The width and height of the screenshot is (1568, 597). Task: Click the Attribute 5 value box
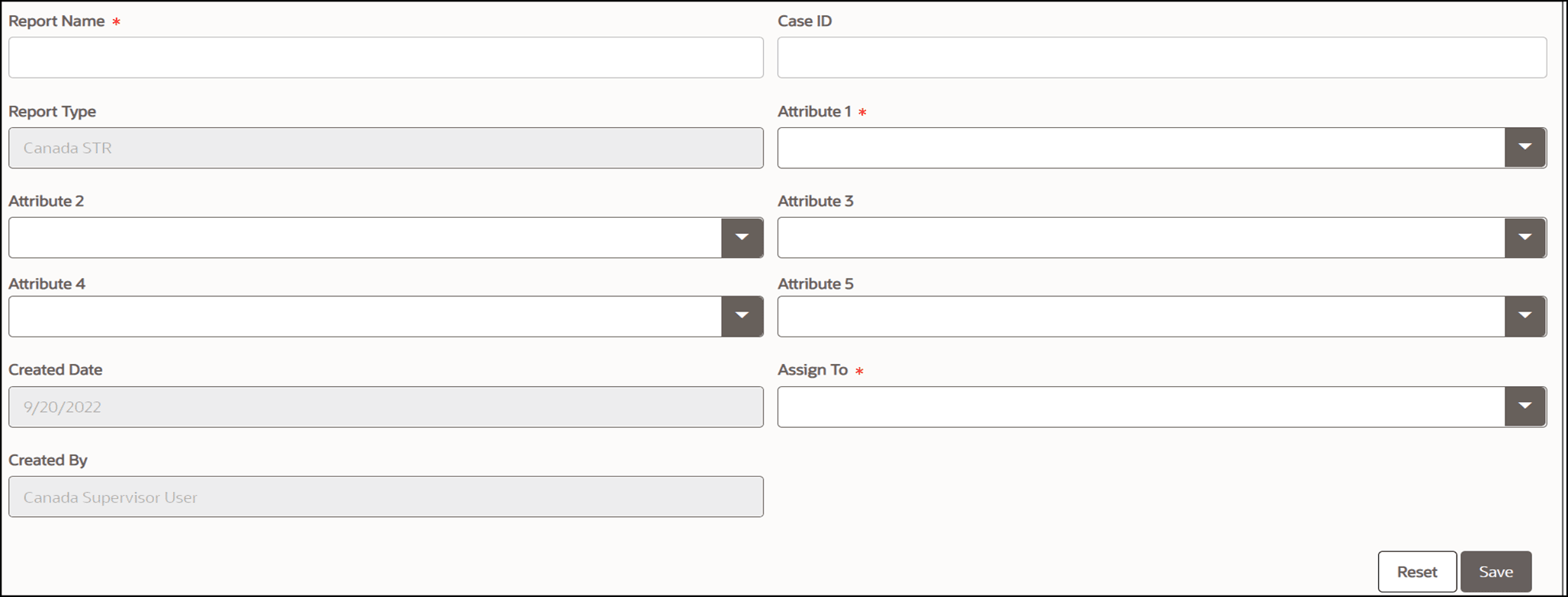click(x=1128, y=316)
